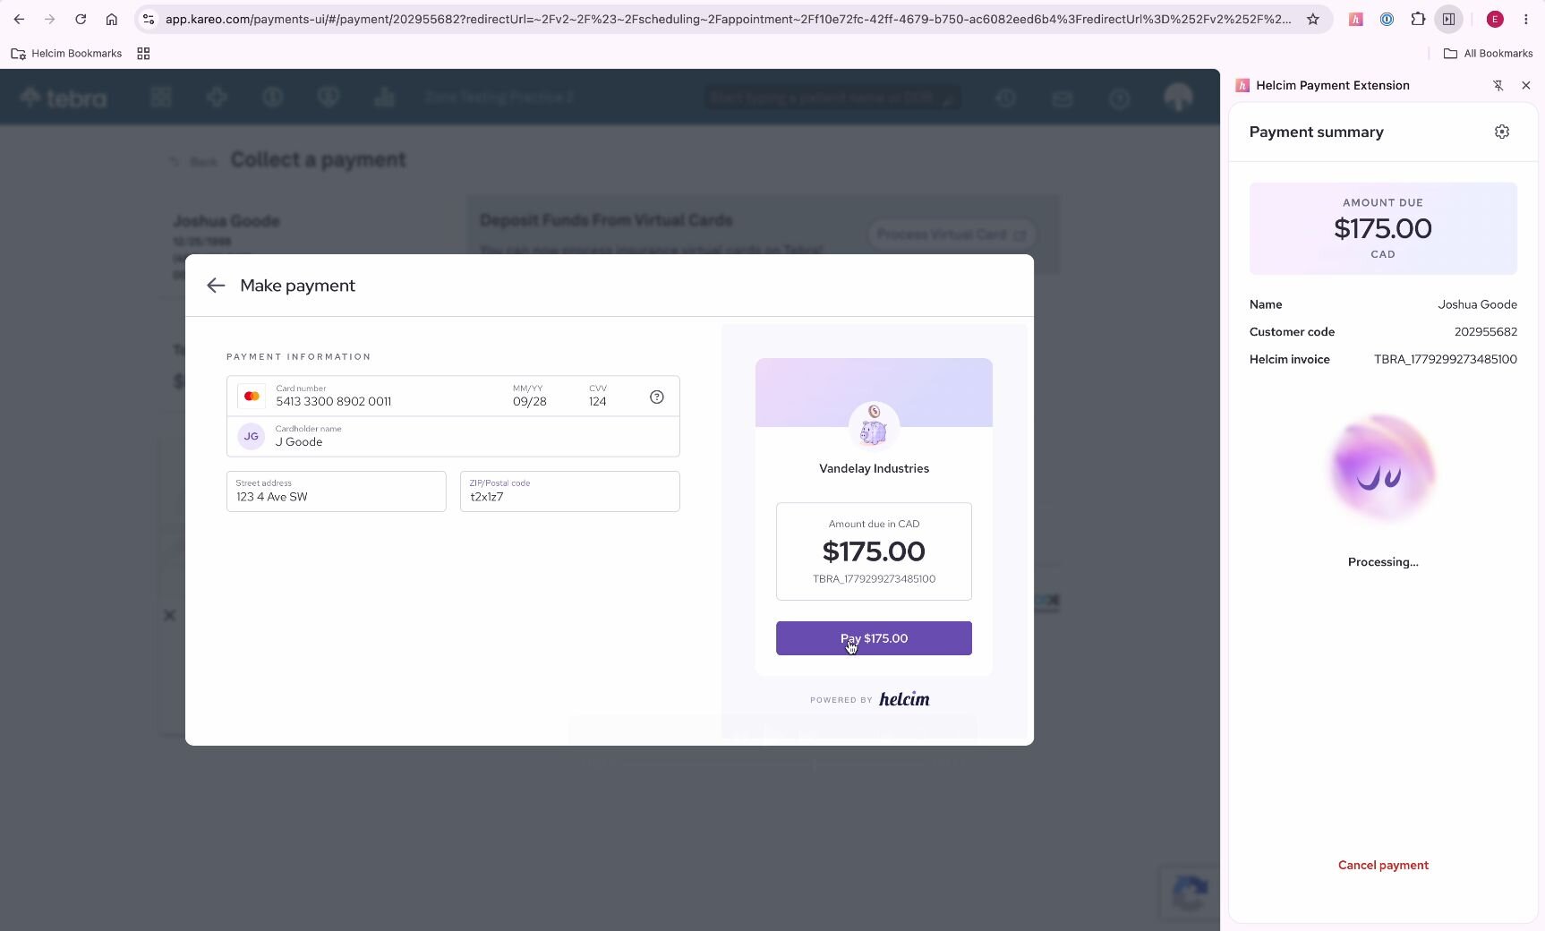
Task: Unpin the Helcim Payment Extension panel
Action: pyautogui.click(x=1498, y=85)
